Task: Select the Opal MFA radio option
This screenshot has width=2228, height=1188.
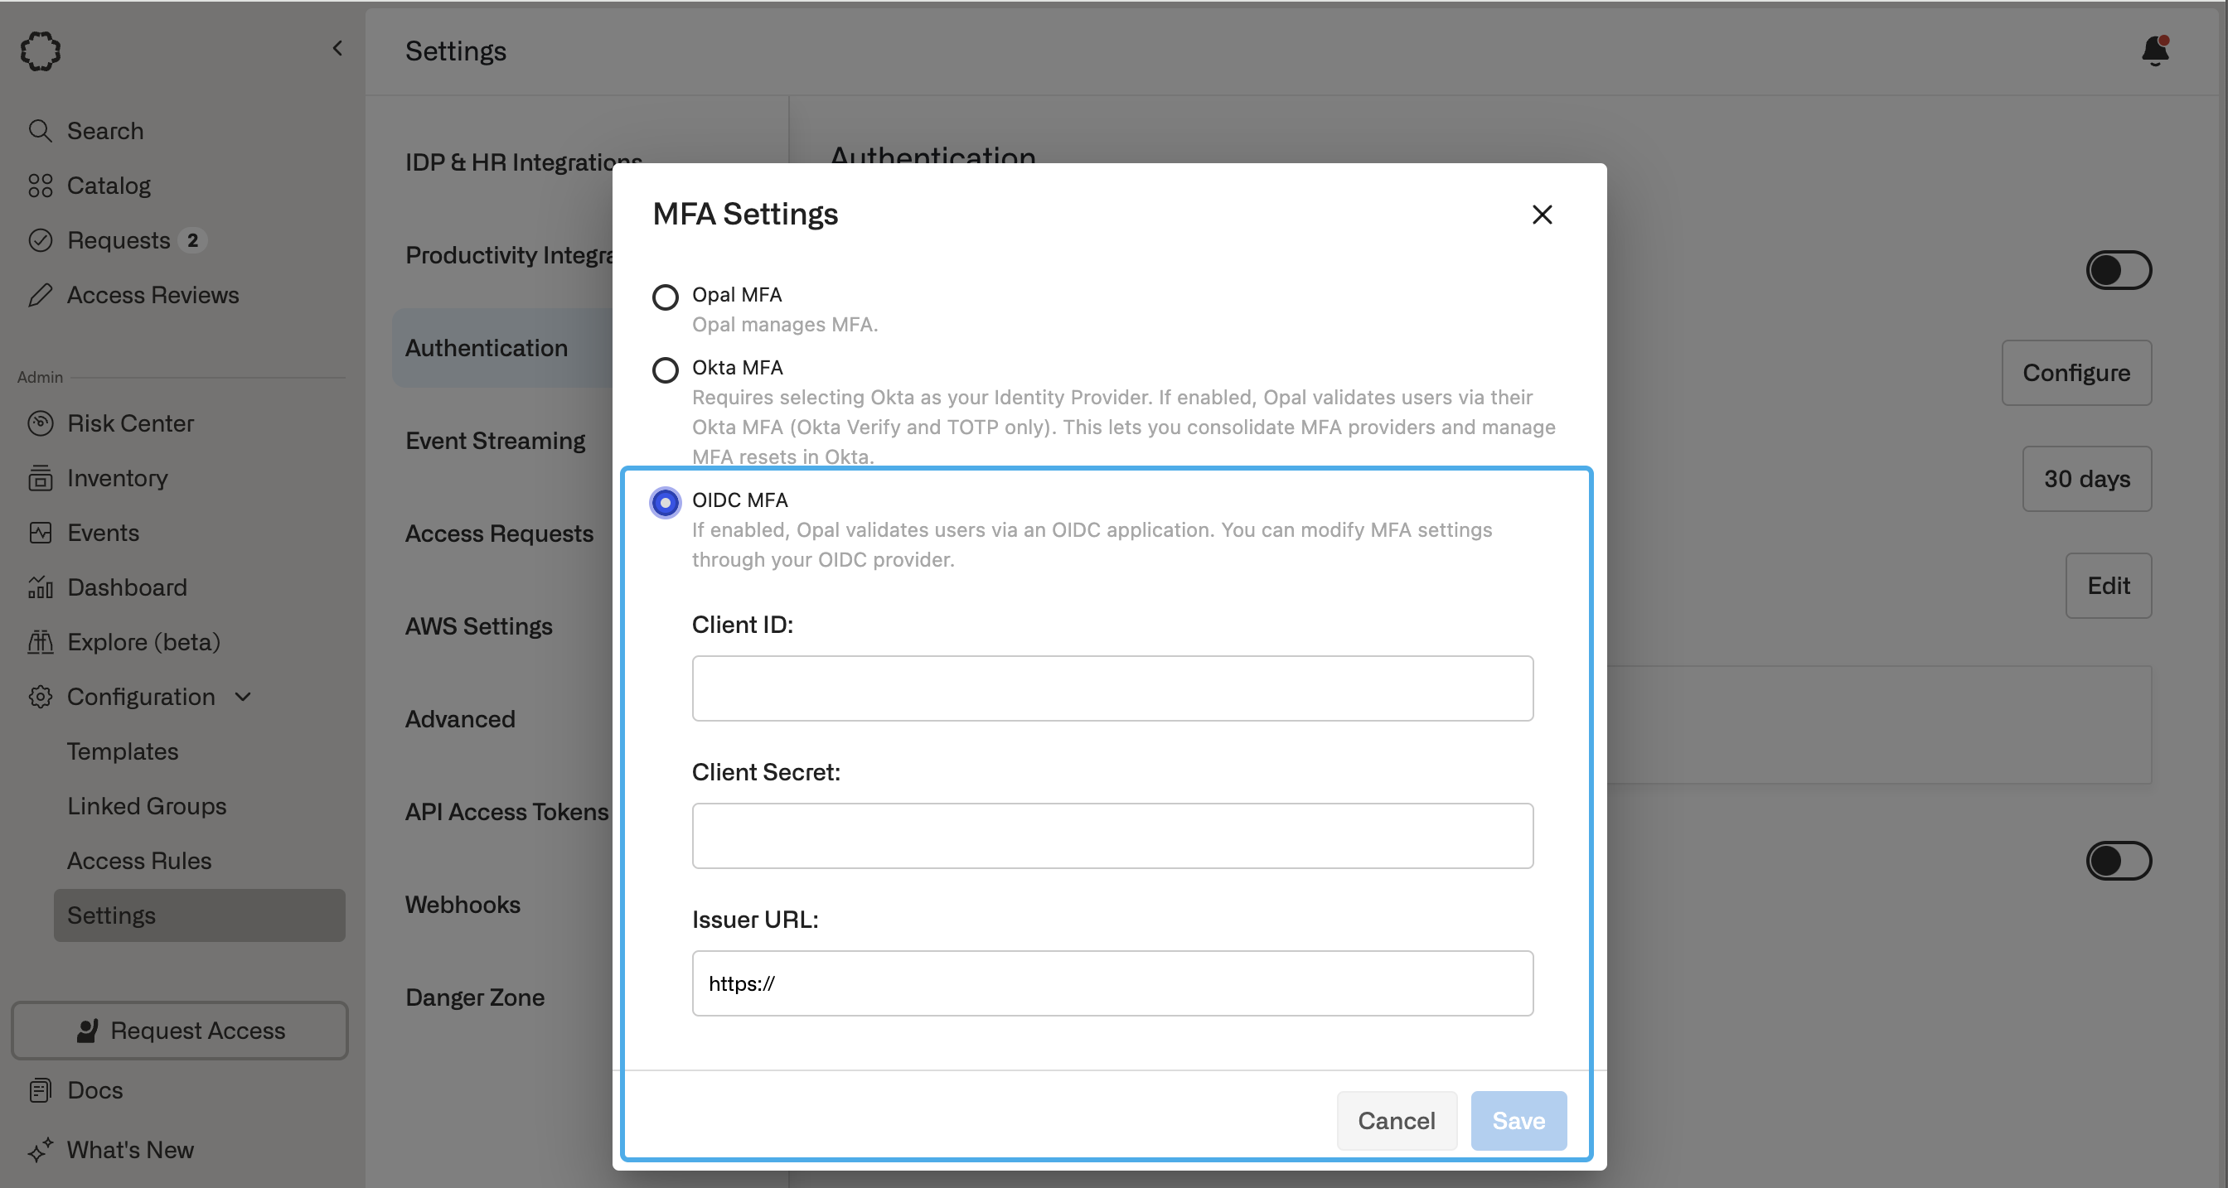Action: pyautogui.click(x=664, y=297)
